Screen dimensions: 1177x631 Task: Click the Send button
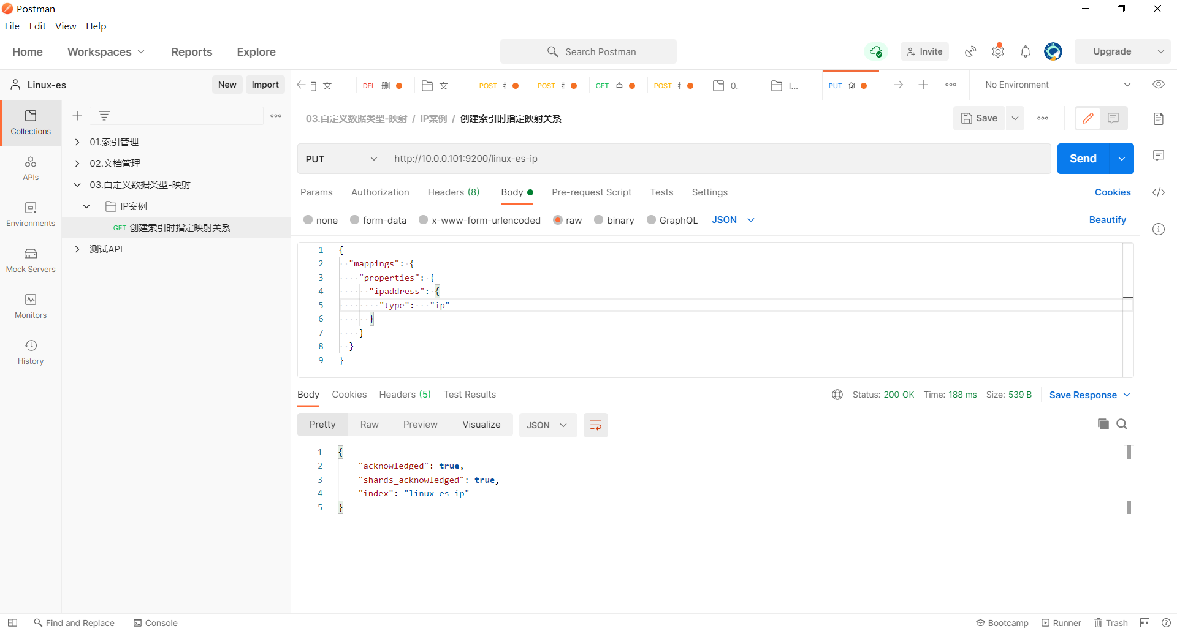[x=1083, y=159]
